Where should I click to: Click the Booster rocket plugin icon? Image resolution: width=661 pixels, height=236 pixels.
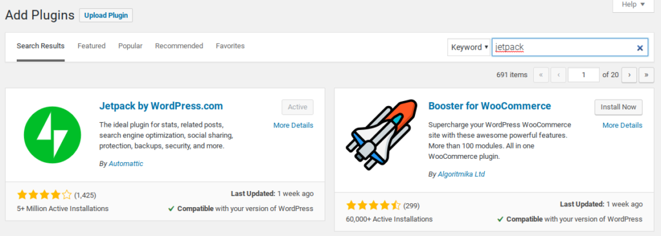click(x=381, y=135)
